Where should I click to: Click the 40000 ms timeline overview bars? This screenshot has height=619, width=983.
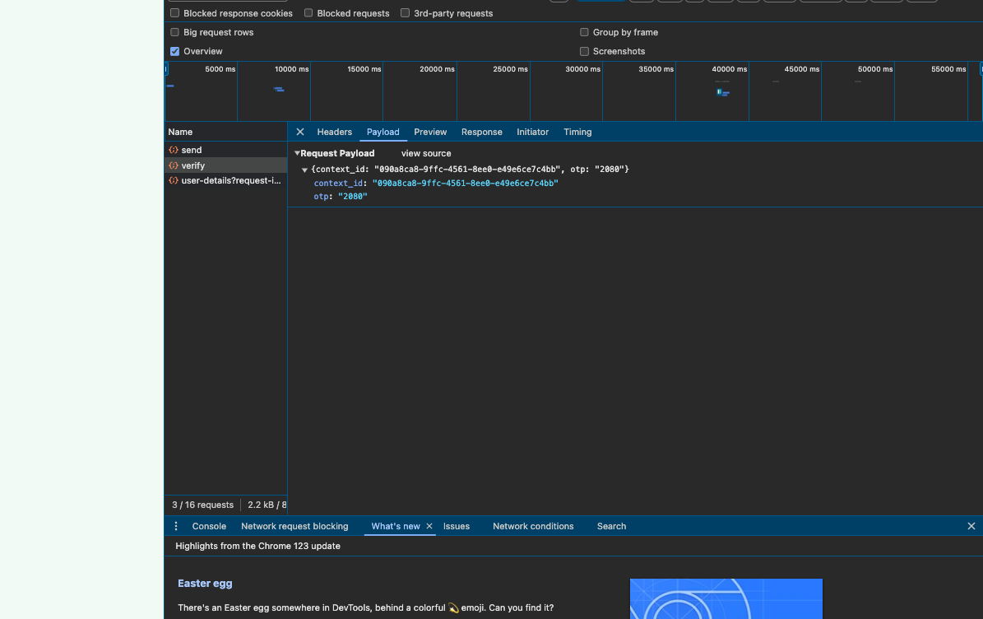pyautogui.click(x=723, y=92)
